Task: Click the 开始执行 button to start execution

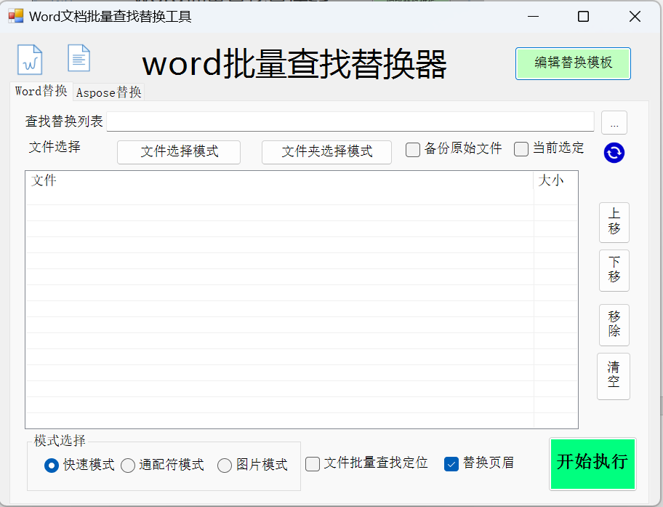Action: point(592,464)
